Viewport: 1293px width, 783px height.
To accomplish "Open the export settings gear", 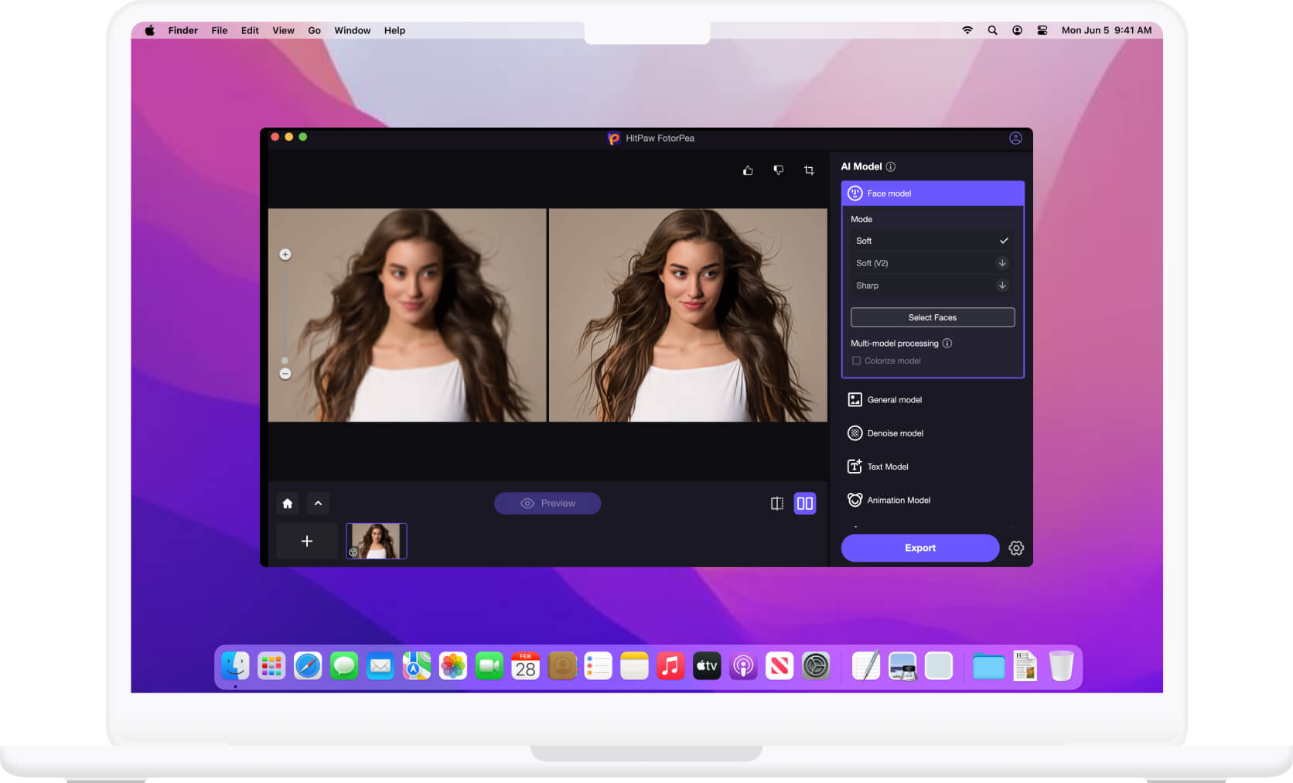I will click(1016, 548).
